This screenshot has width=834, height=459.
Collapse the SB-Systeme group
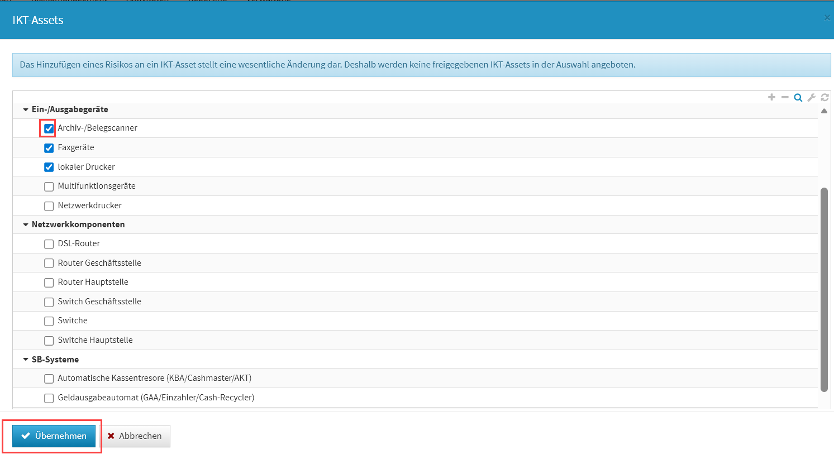(x=26, y=360)
